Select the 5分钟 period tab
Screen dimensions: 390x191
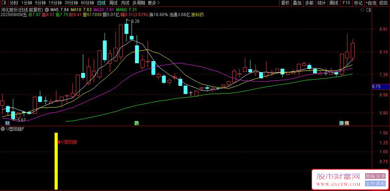coord(40,3)
